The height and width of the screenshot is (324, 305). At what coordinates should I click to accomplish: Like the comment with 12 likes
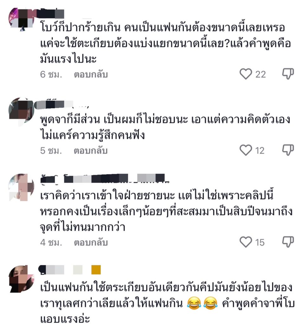click(x=246, y=150)
